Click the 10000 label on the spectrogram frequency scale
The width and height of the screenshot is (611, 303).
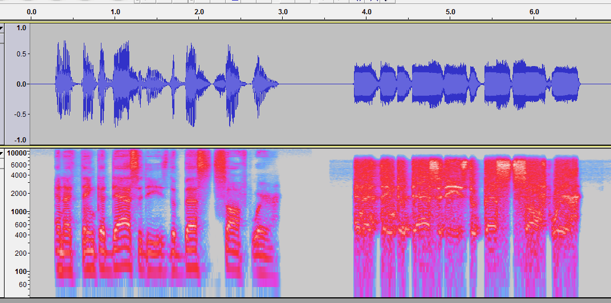(18, 153)
